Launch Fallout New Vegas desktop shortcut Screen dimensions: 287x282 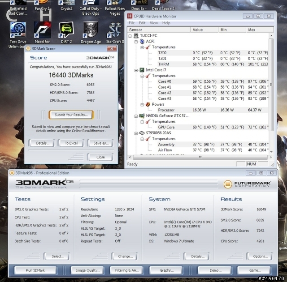pos(115,8)
